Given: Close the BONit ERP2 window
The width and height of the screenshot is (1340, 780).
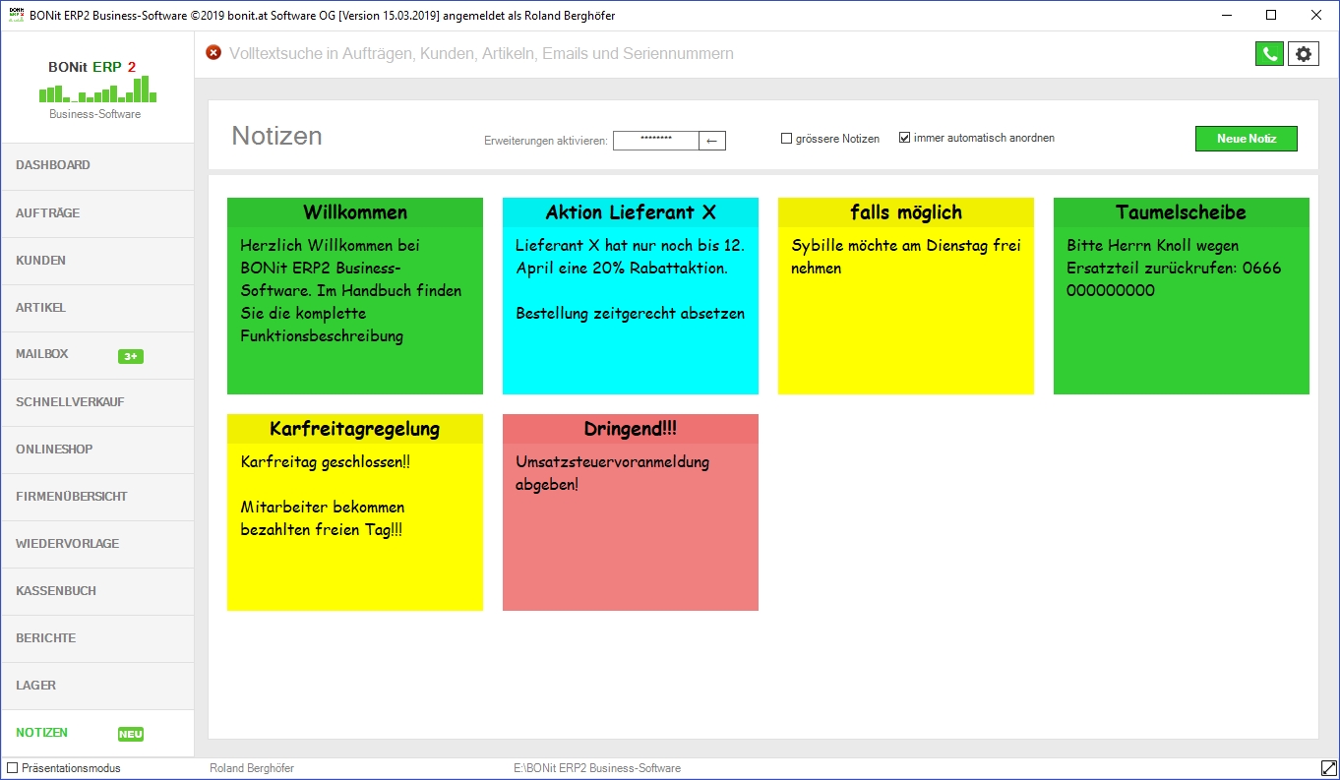Looking at the screenshot, I should [1316, 16].
